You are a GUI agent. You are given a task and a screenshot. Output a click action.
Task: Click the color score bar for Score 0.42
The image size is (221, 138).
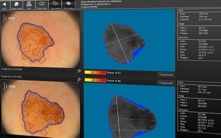(x=95, y=80)
